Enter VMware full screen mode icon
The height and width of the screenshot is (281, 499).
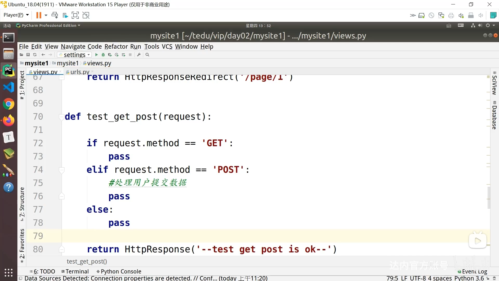75,15
